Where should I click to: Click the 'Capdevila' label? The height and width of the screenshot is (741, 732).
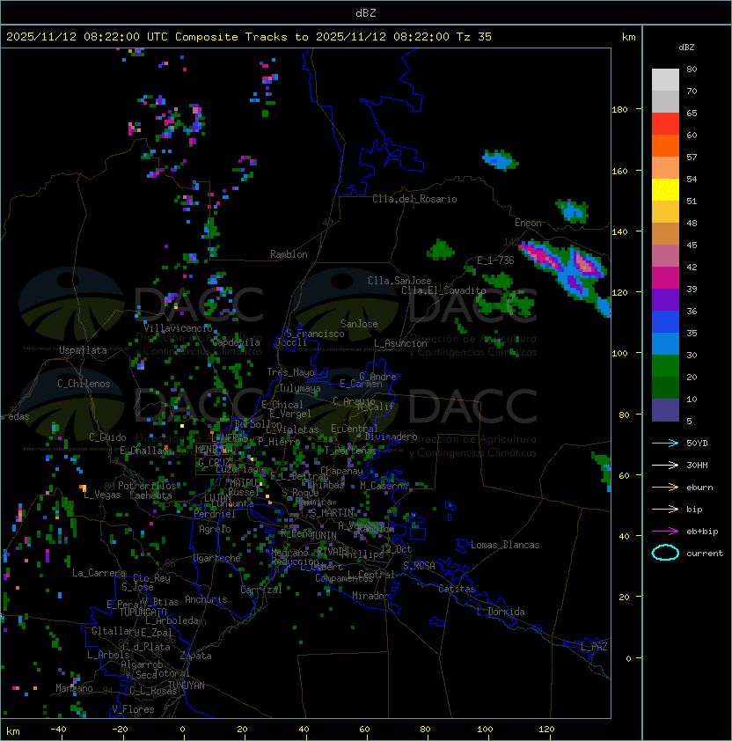tap(236, 342)
